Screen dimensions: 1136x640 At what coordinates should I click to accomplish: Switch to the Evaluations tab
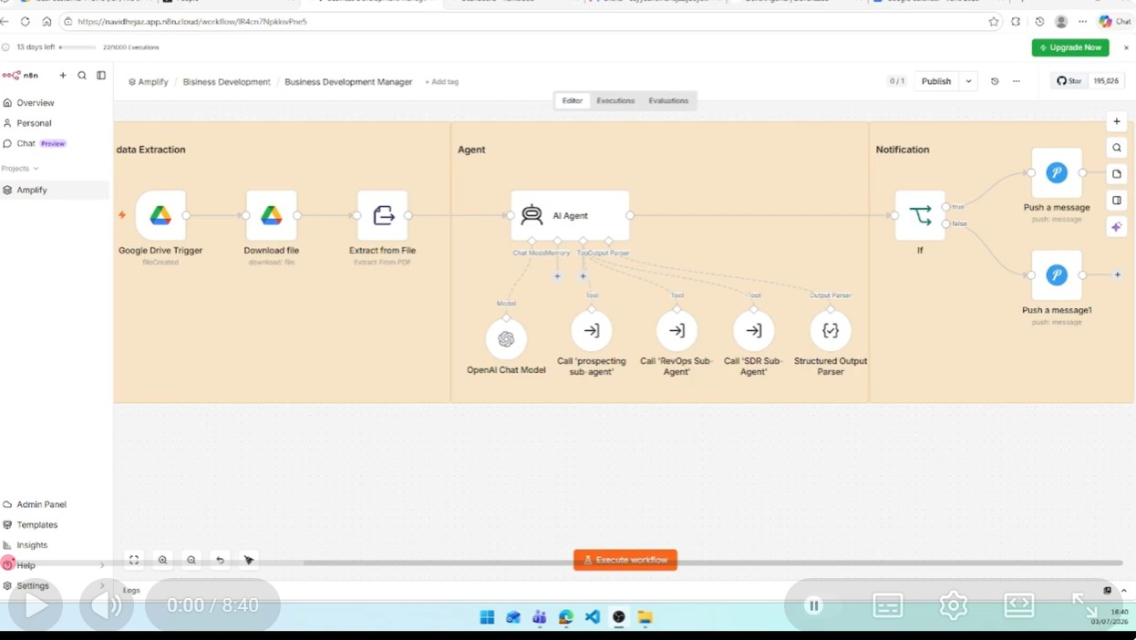point(668,101)
